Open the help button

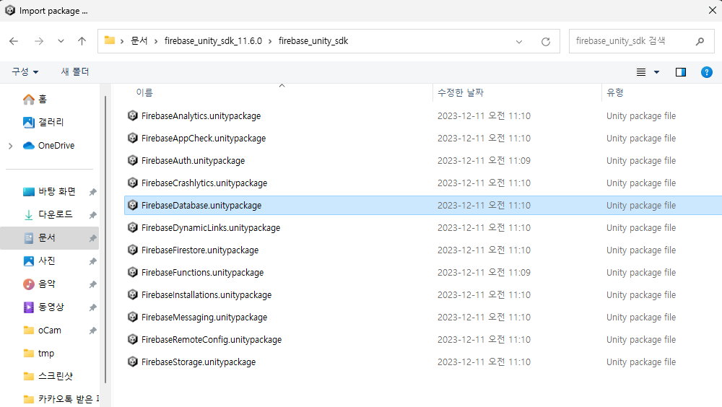point(706,72)
